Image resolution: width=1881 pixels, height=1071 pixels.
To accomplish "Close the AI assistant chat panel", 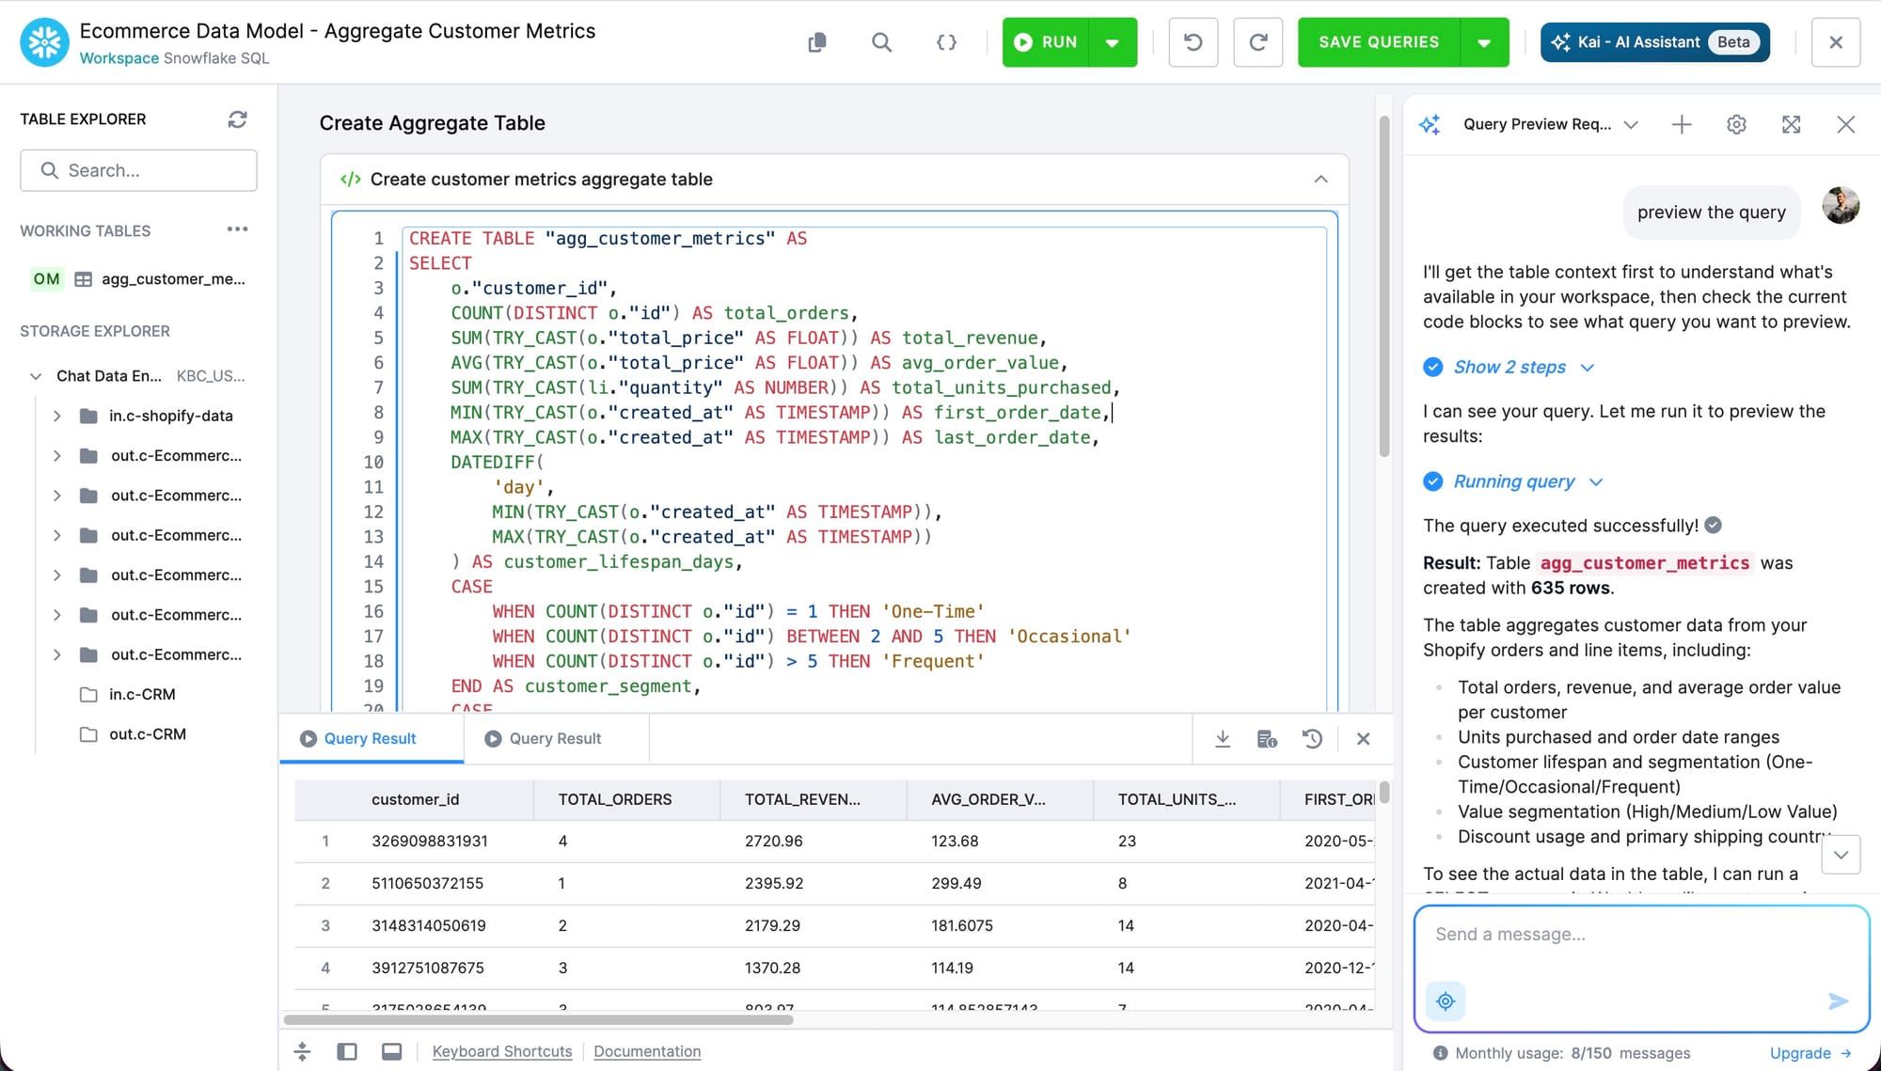I will tap(1846, 125).
